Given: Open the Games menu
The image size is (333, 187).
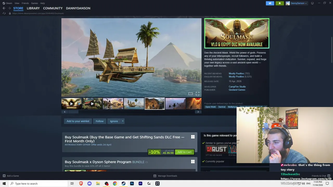Looking at the screenshot, I should pos(34,3).
